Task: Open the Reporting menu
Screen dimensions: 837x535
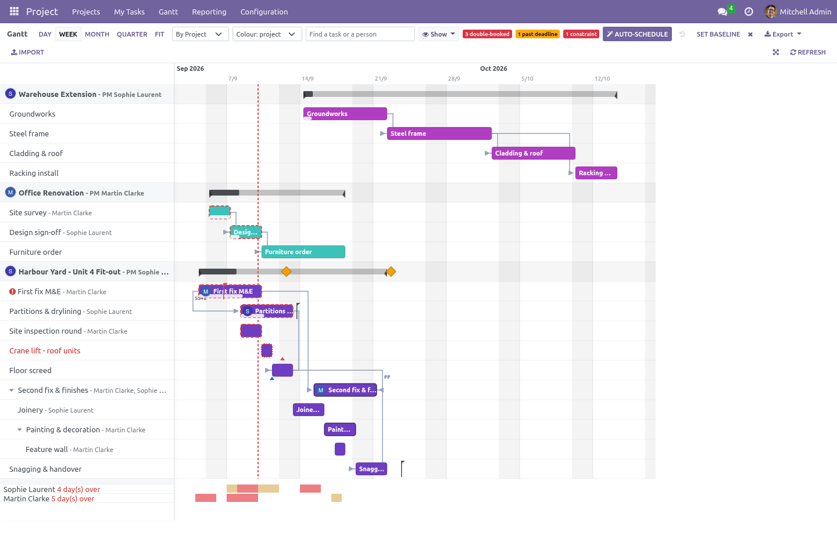Action: click(x=209, y=12)
